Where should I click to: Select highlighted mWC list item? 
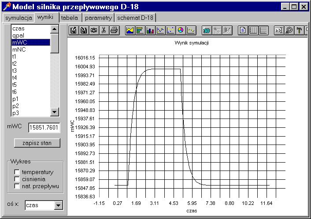pos(31,42)
